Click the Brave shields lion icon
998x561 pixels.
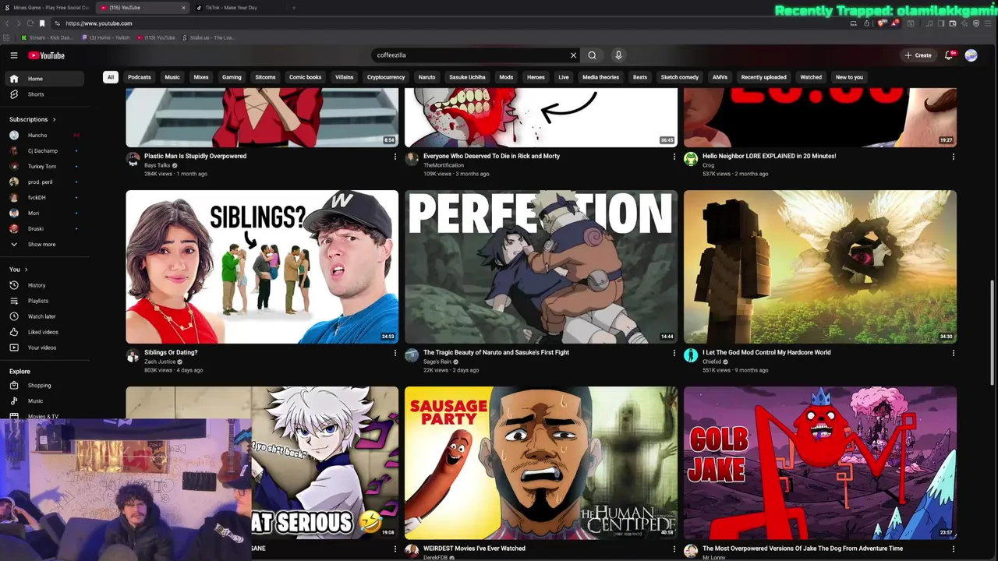tap(882, 23)
